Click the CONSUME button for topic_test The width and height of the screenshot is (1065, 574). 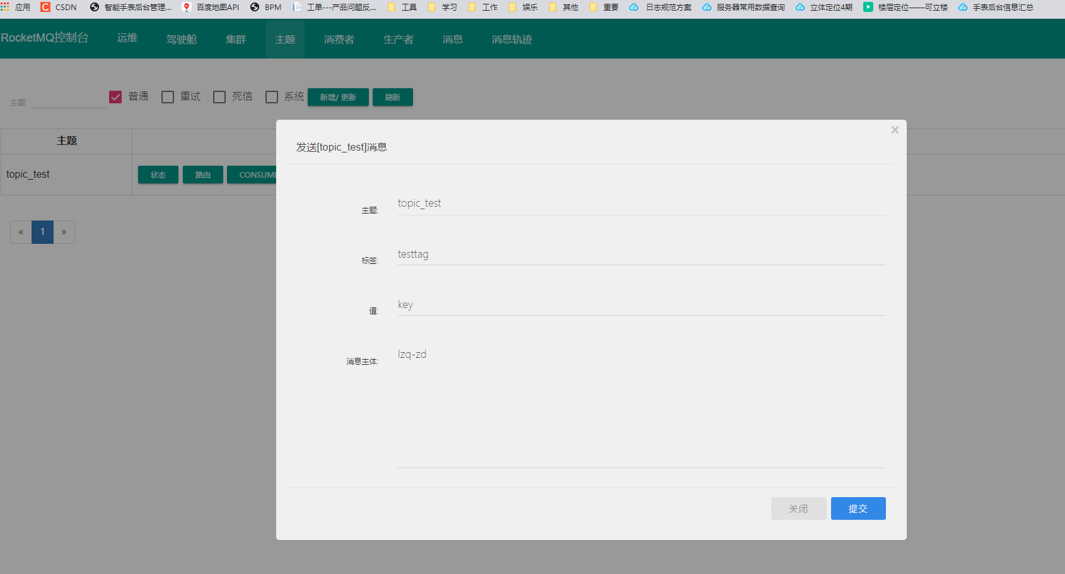coord(252,175)
